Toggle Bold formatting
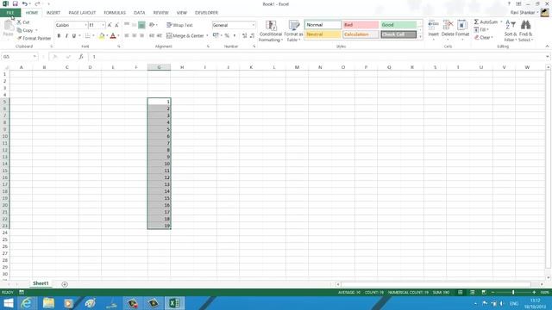 tap(59, 35)
